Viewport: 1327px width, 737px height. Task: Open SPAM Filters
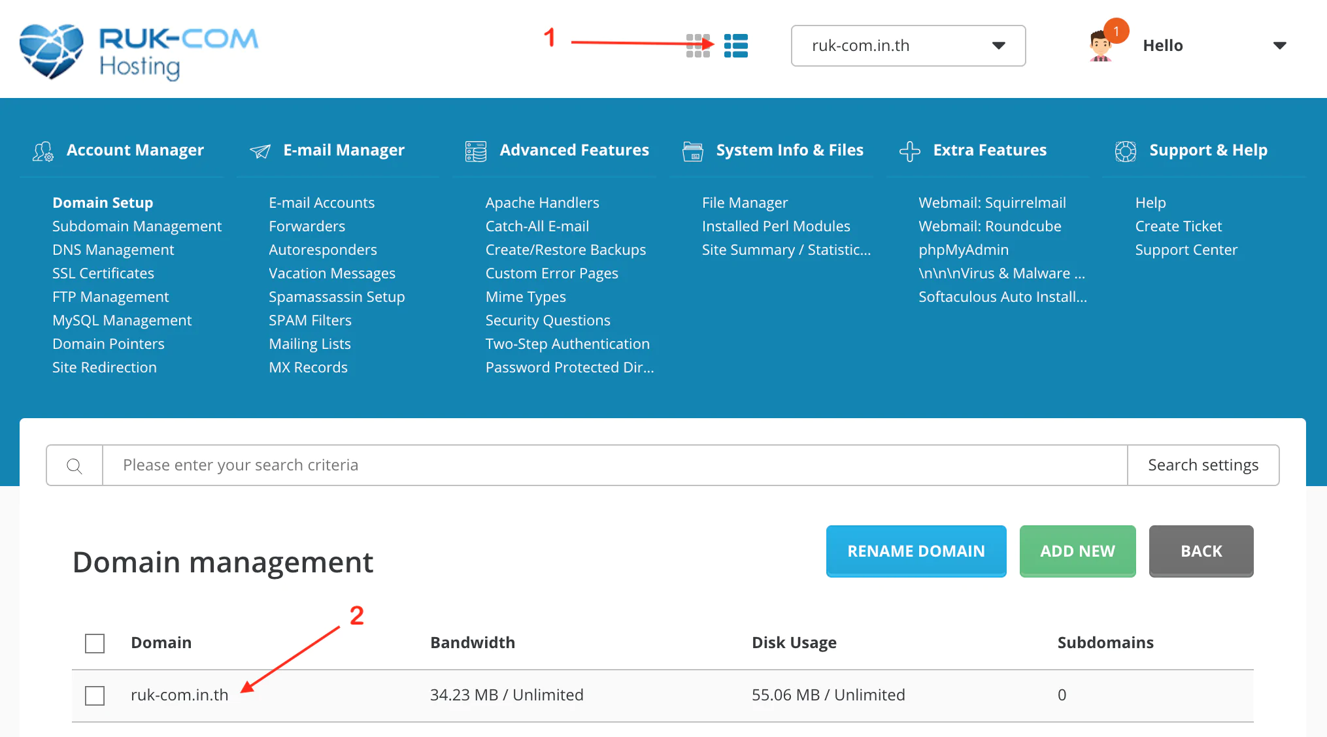coord(310,320)
